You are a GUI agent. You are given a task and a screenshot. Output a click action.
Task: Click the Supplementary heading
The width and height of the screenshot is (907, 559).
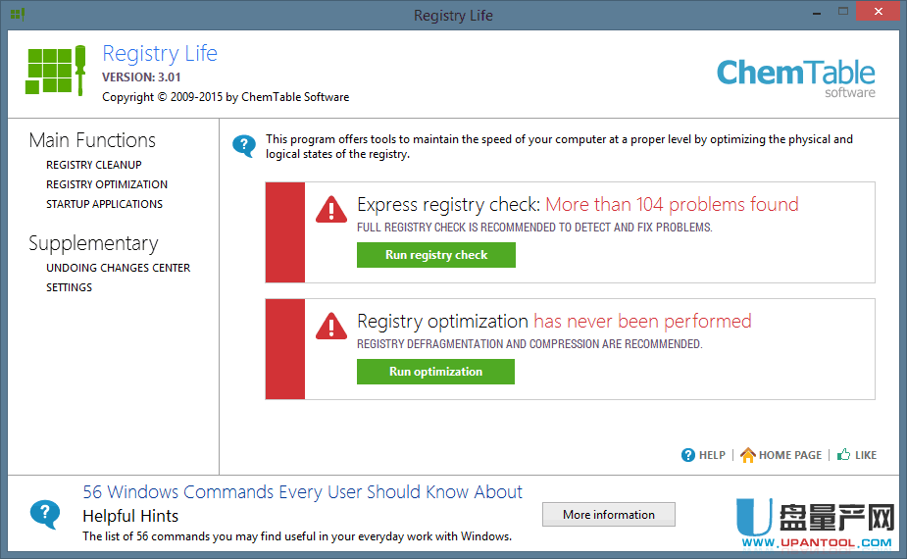click(x=93, y=243)
